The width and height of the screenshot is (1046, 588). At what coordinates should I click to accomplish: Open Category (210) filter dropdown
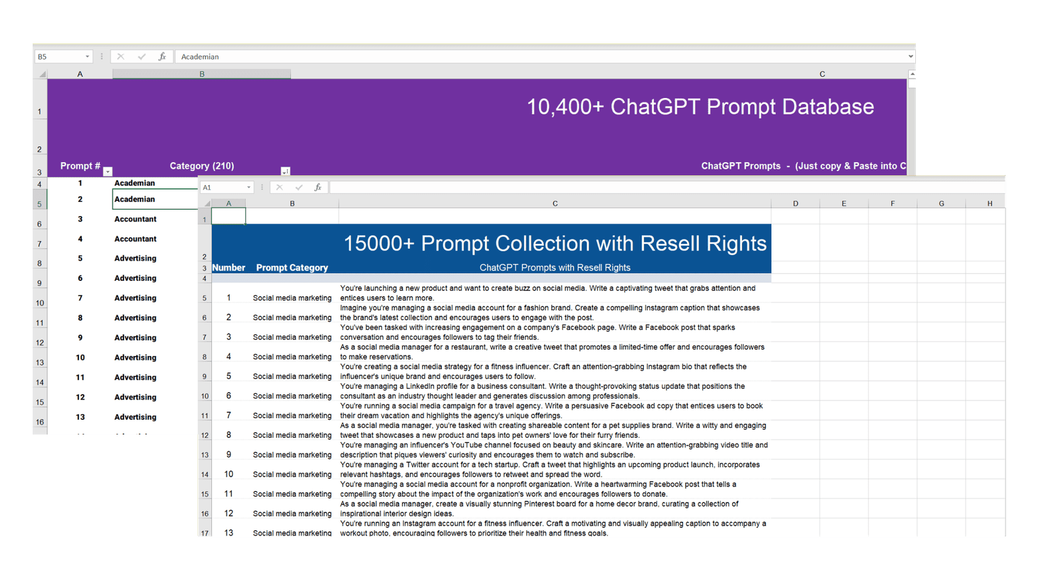[x=285, y=172]
